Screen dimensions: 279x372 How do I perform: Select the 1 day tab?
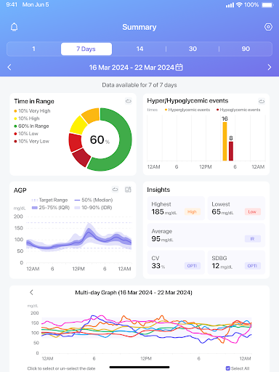pos(33,49)
